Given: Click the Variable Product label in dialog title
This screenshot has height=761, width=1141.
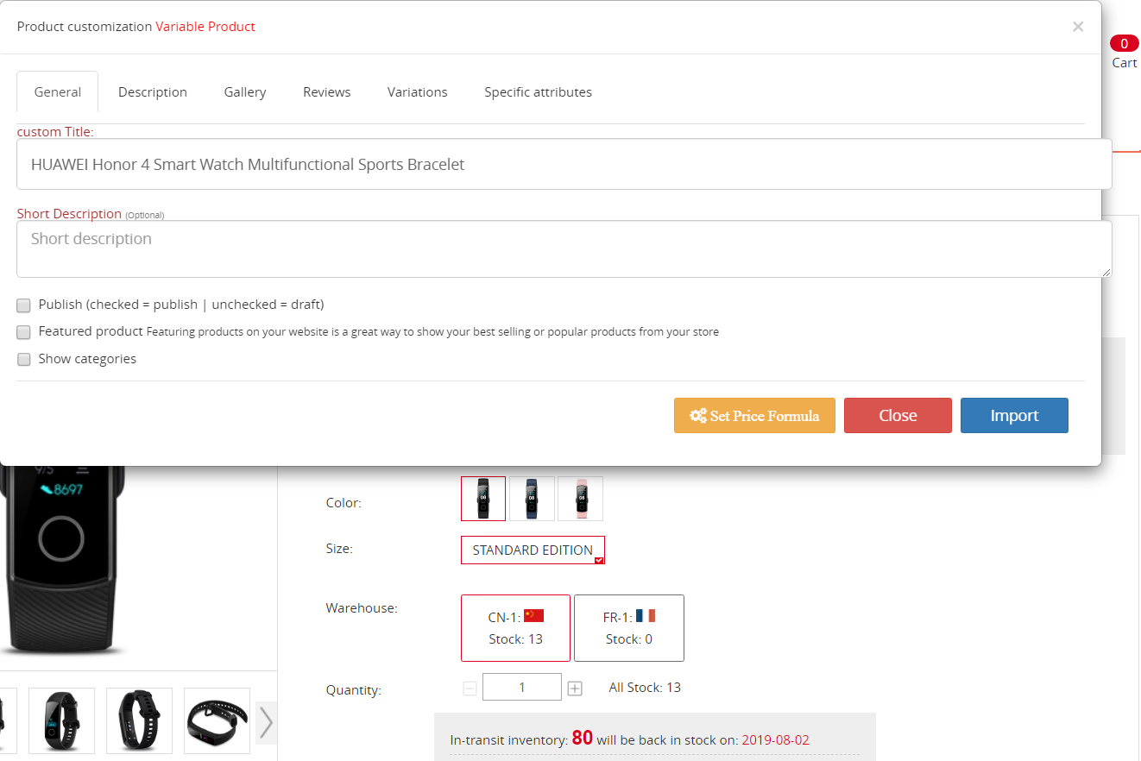Looking at the screenshot, I should pyautogui.click(x=205, y=27).
